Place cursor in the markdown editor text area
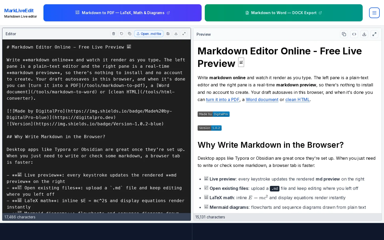Screen dimensions: 384x240 click(x=97, y=126)
